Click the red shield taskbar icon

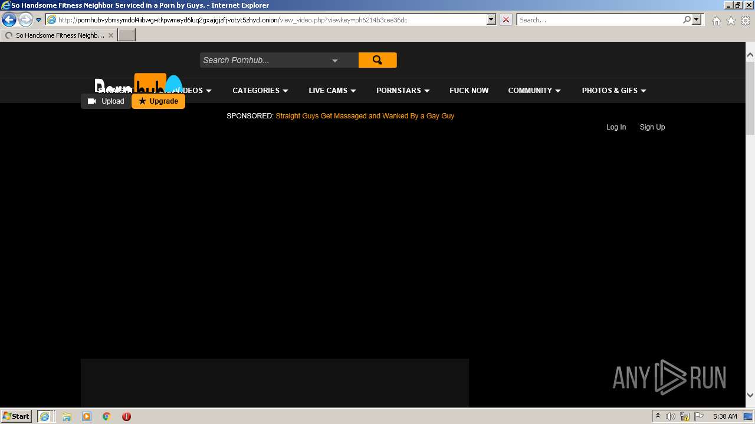point(126,416)
